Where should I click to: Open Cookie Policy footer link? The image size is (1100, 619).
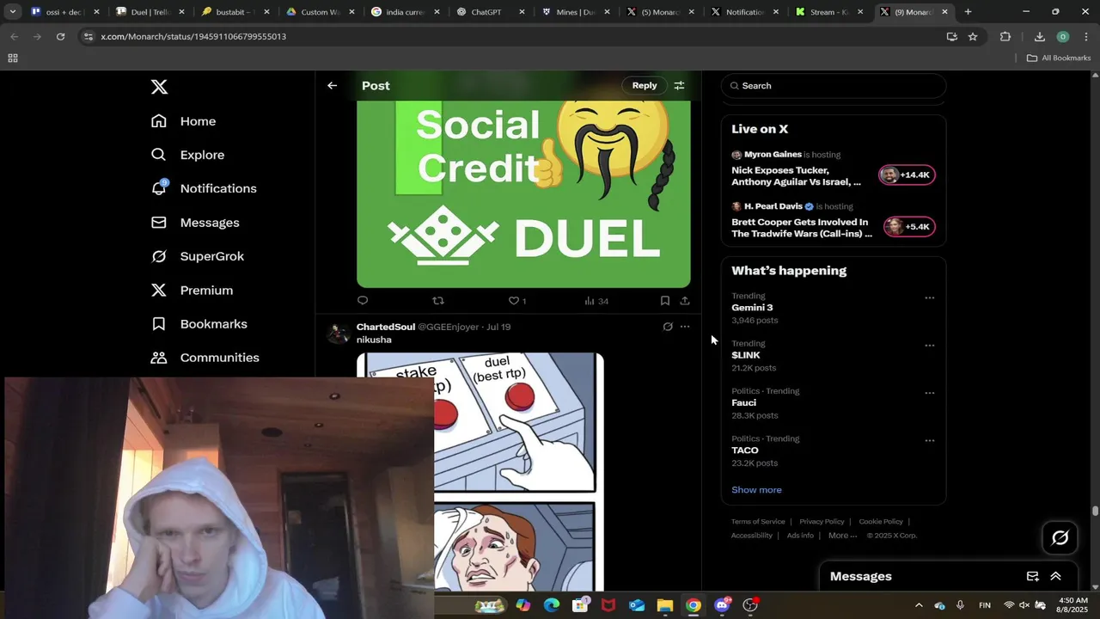(x=881, y=522)
